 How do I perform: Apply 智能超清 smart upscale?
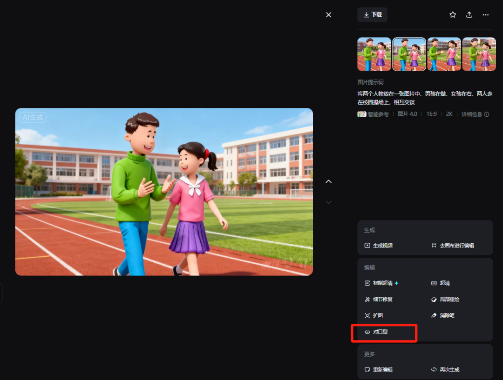tap(381, 283)
